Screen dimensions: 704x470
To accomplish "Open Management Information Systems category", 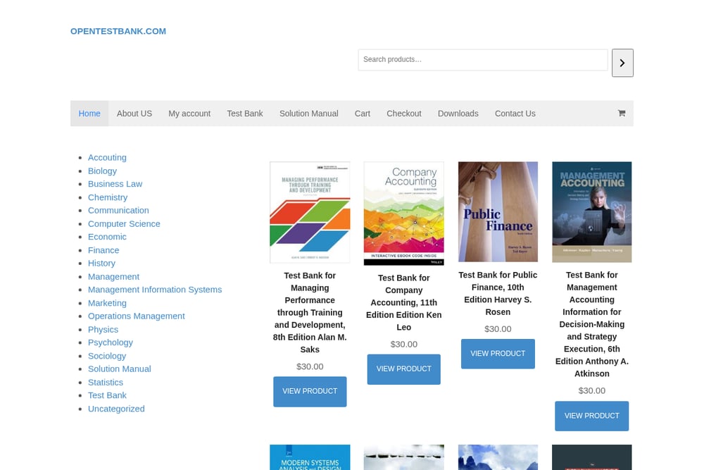I will coord(155,290).
